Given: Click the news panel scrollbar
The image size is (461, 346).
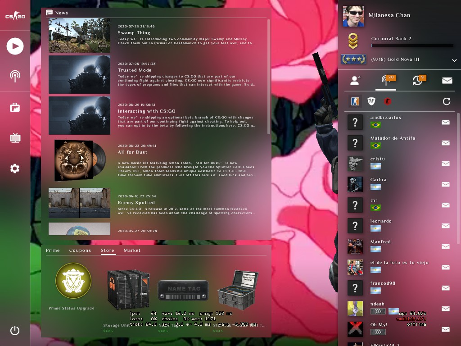Looking at the screenshot, I should (x=268, y=77).
